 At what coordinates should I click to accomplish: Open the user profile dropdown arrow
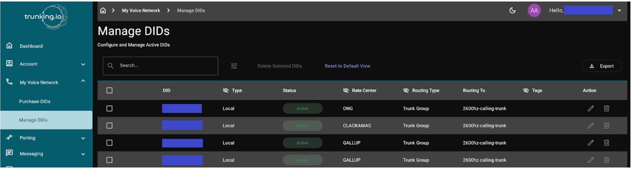619,11
